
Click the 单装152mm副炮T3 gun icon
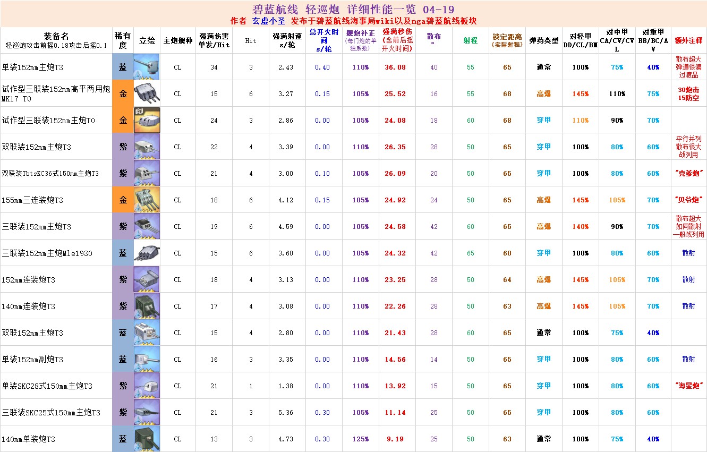(147, 359)
